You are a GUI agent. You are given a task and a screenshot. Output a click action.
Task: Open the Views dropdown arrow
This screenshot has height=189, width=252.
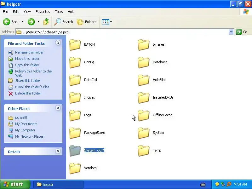[111, 22]
